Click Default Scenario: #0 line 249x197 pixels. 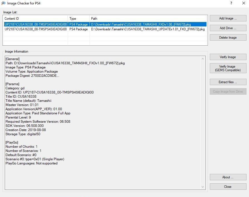21,155
